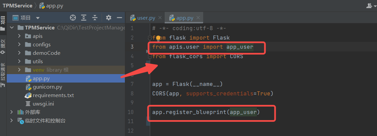
Task: Expand the demoCode folder
Action: point(20,53)
